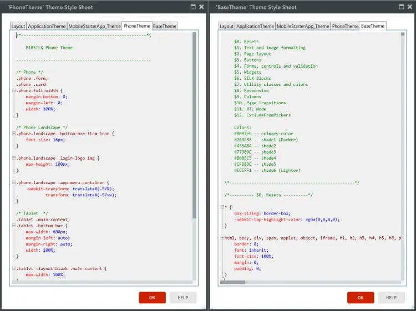Click the '-webkit-transform: translateX(-97%);' line
This screenshot has height=311, width=416.
point(70,189)
